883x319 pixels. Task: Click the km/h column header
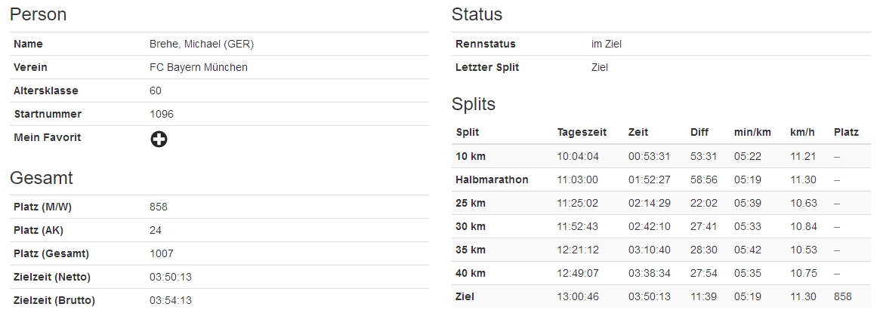tap(802, 132)
